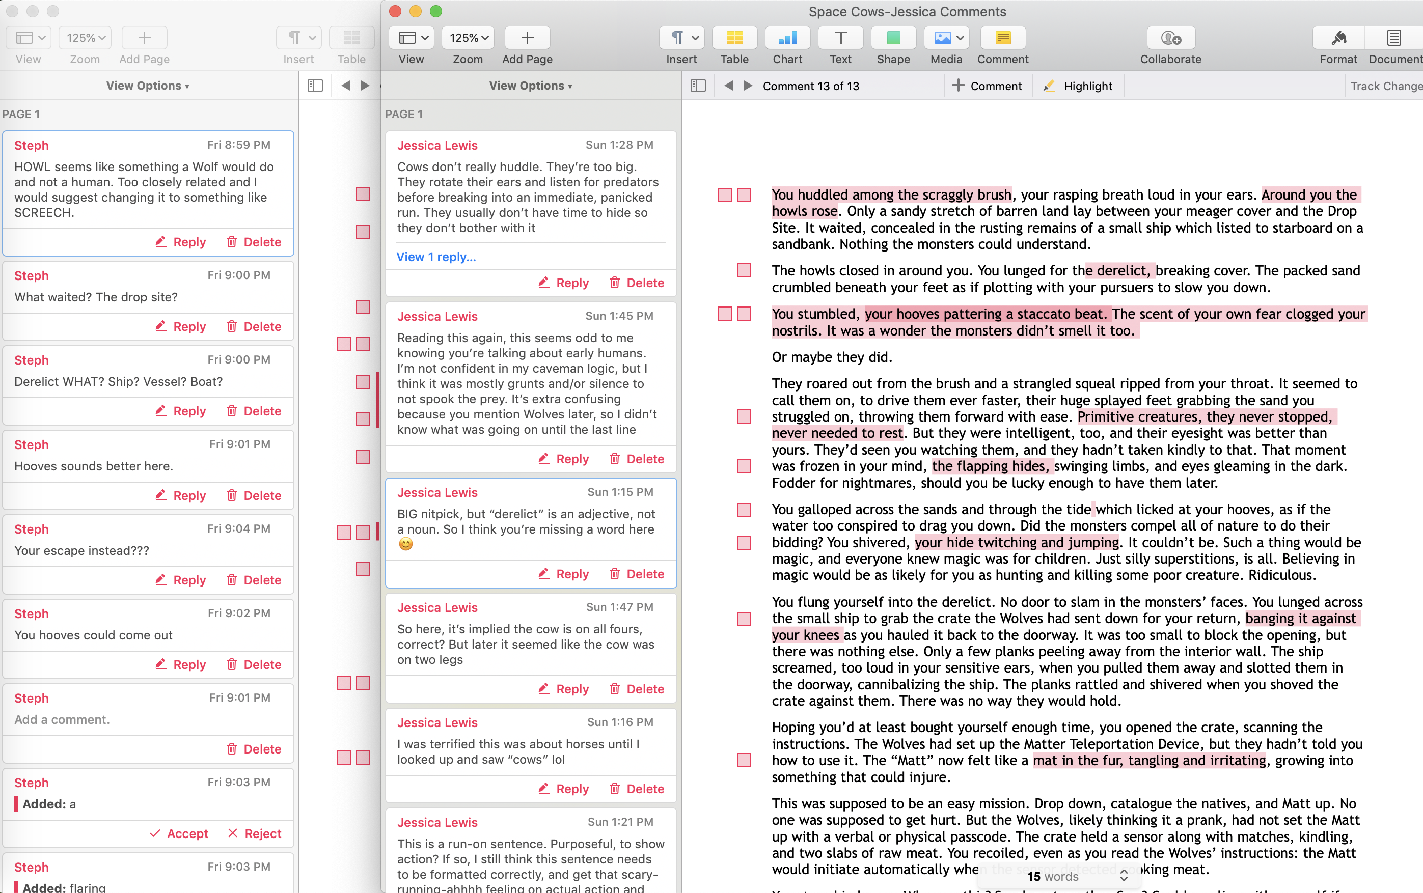Add a Comment with the yellow toolbar icon
1423x893 pixels.
click(x=1002, y=38)
